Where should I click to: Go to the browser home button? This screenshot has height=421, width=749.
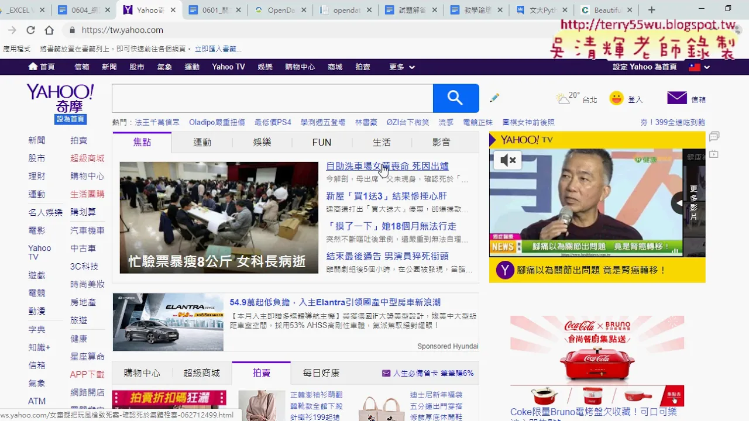[49, 30]
